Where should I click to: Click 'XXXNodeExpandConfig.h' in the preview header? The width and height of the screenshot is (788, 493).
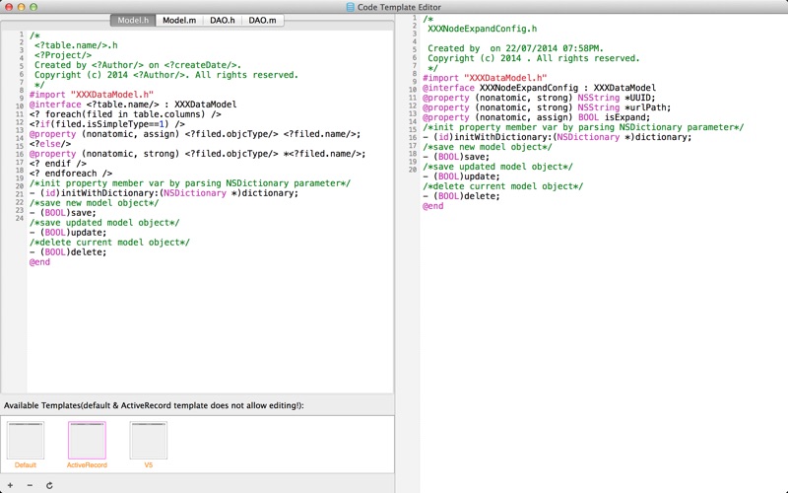pos(483,29)
